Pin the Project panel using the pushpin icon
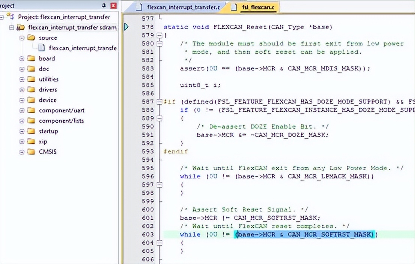The image size is (415, 264). click(x=104, y=5)
